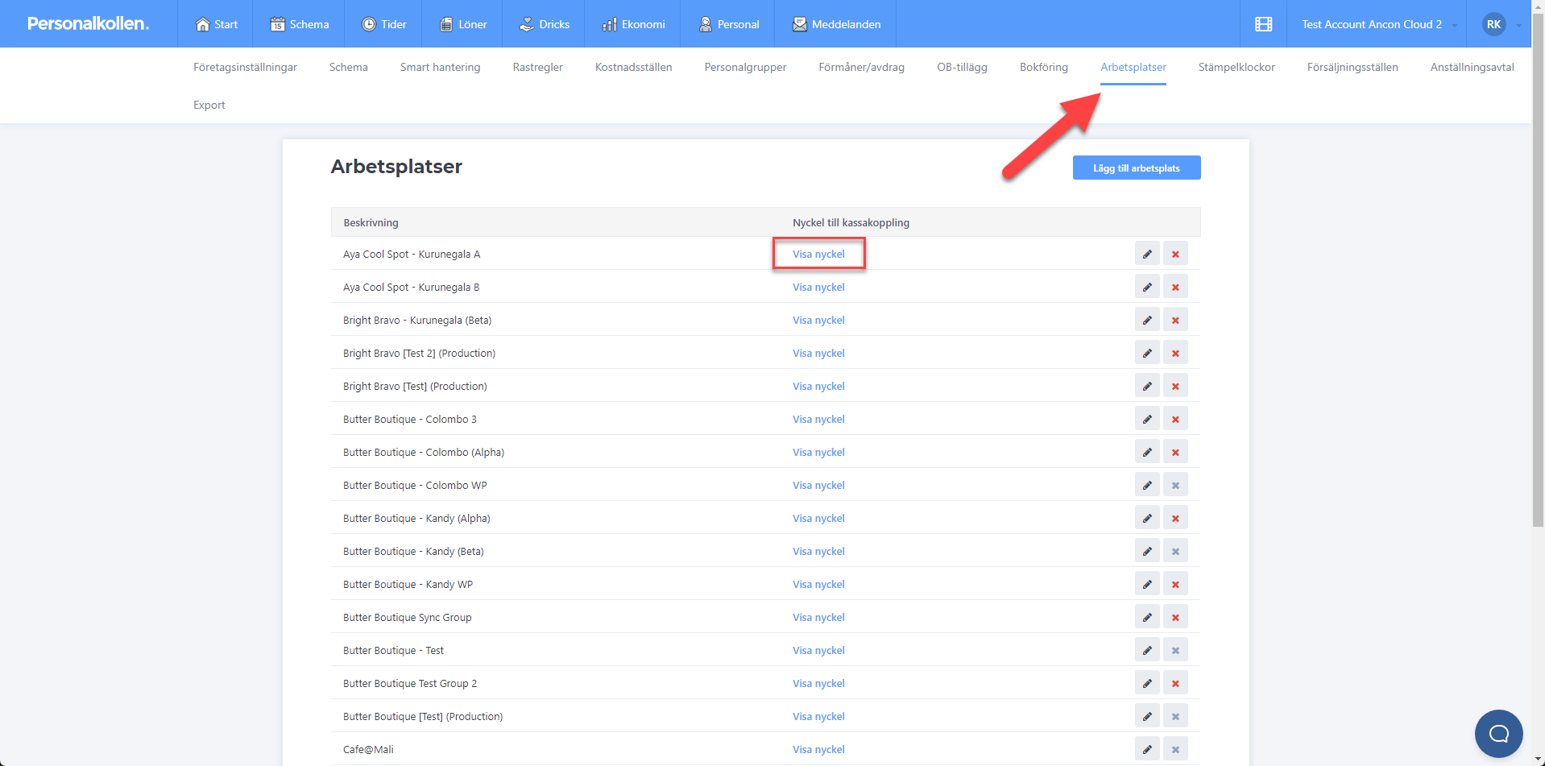Edit Butter Boutique Sync Group entry
1545x766 pixels.
pos(1147,617)
